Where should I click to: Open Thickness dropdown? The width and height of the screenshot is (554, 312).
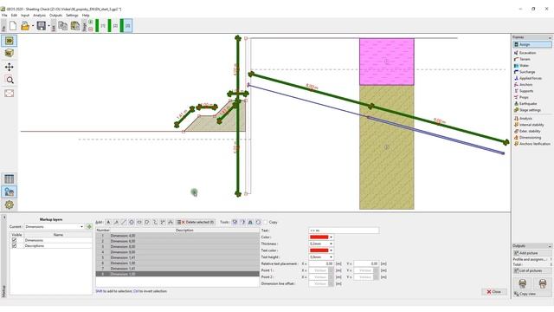tap(331, 244)
